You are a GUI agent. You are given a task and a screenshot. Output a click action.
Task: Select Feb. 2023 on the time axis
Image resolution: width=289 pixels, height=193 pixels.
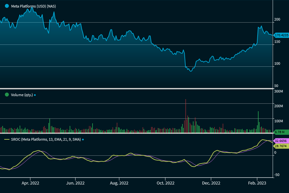pos(257,183)
